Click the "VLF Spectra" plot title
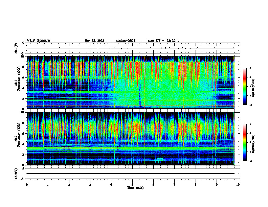The height and width of the screenshot is (207, 268). [x=38, y=41]
